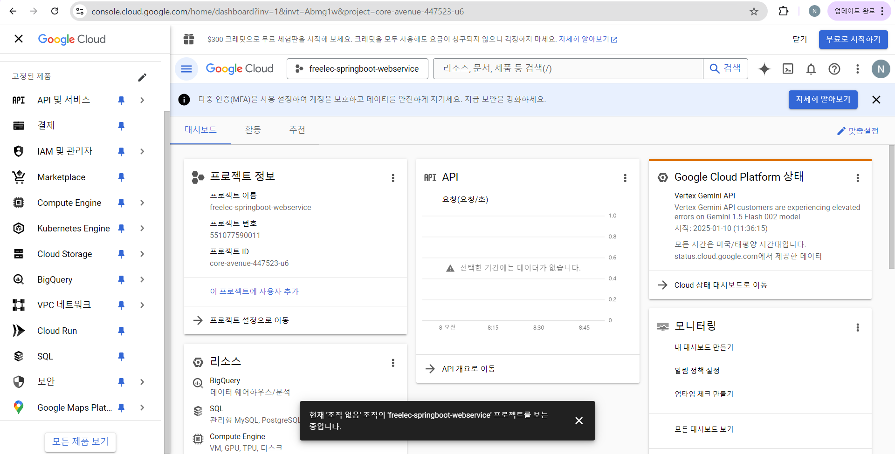Click 이 프로젝트에 사용자 추가 link
The width and height of the screenshot is (895, 454).
254,291
